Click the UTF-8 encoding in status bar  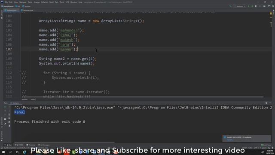pos(256,148)
